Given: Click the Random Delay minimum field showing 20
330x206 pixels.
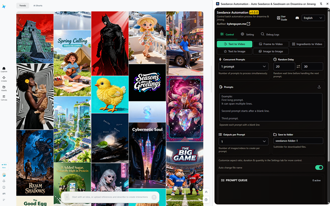Looking at the screenshot, I should click(x=284, y=66).
